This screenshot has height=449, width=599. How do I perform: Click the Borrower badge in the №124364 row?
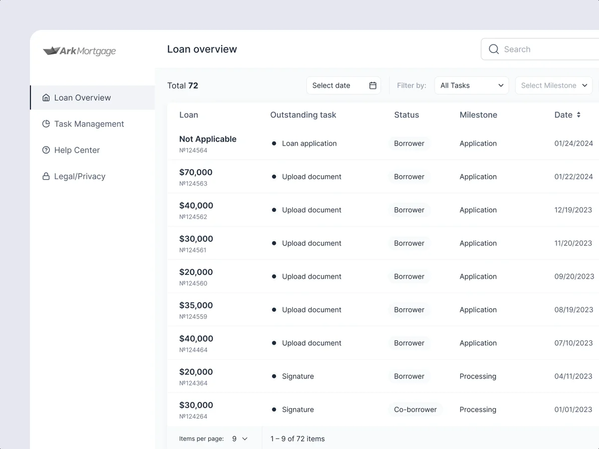[x=409, y=376]
